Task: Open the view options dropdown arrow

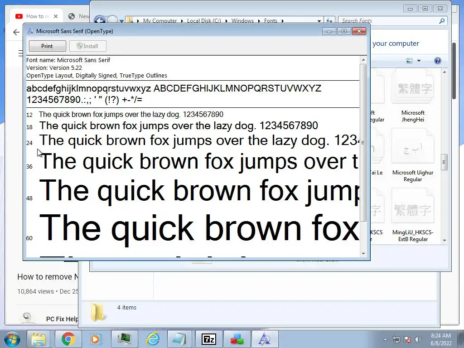Action: [419, 61]
